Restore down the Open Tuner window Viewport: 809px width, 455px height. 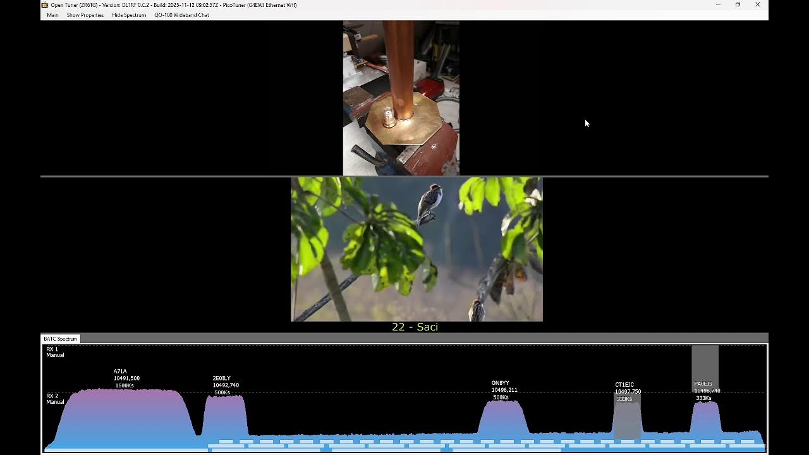click(738, 5)
